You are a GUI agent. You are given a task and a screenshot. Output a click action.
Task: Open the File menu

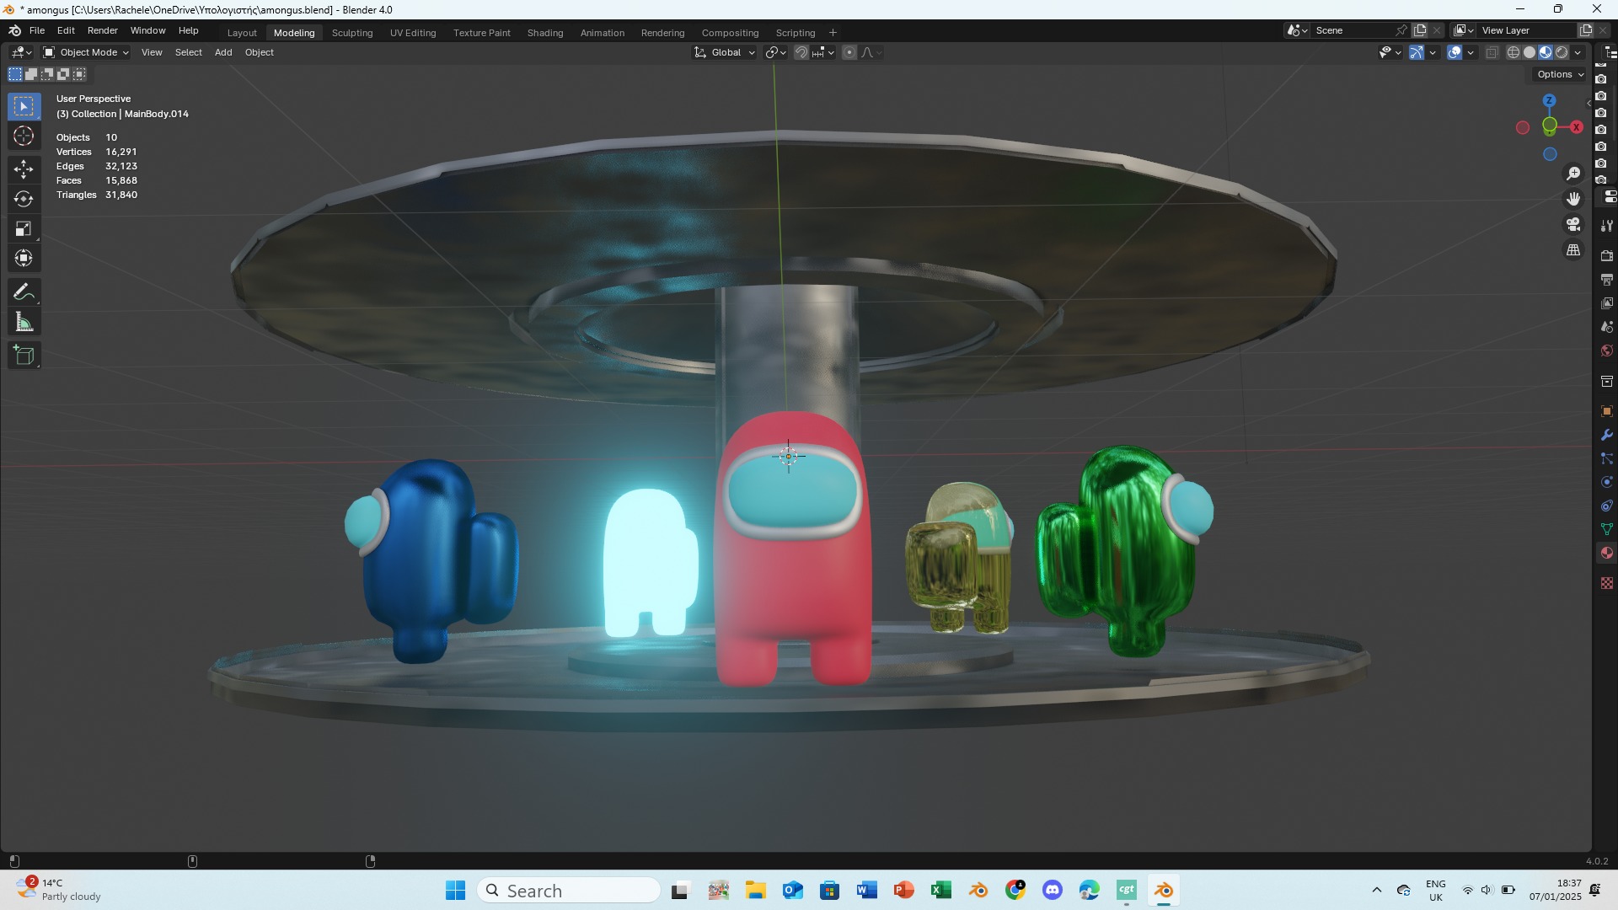(x=37, y=30)
